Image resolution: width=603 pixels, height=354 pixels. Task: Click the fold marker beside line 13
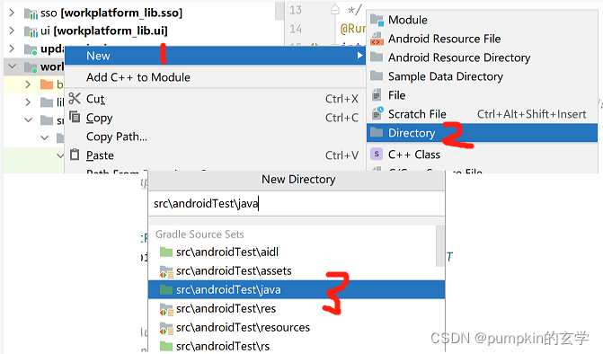click(335, 10)
